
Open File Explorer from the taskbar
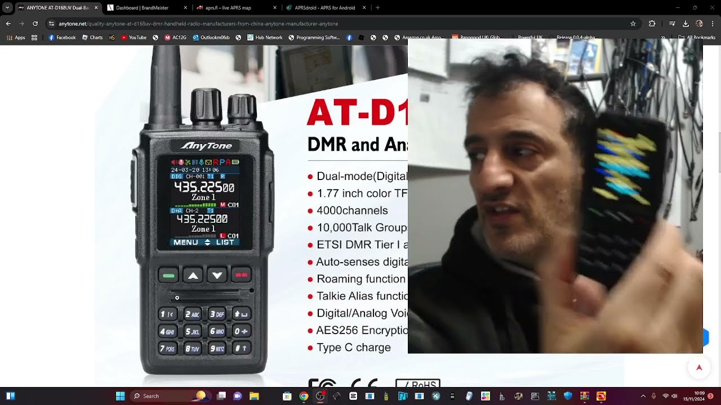(x=254, y=396)
